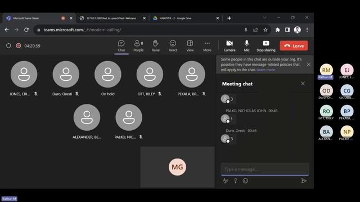Click the microphone permission icon in address bar

(246, 30)
